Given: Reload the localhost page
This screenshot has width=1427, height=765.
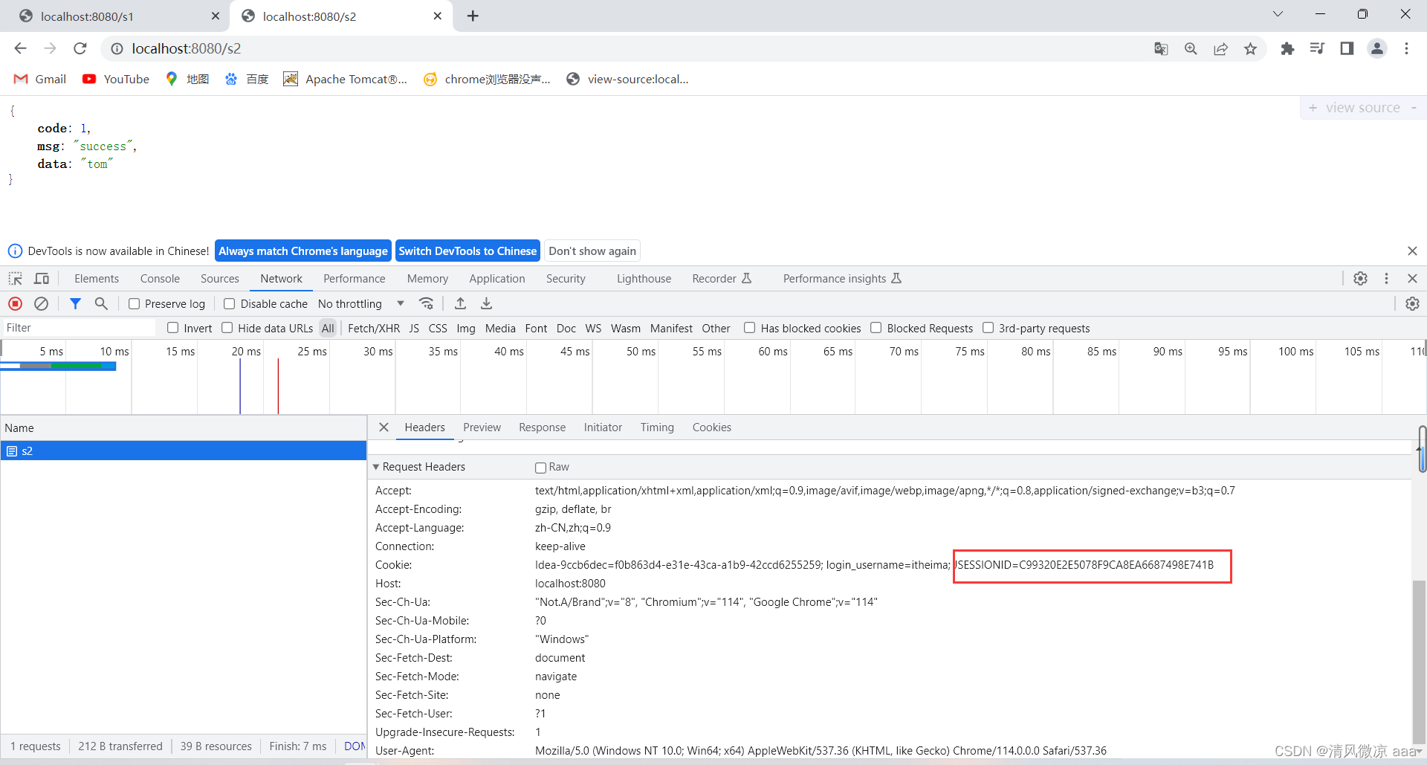Looking at the screenshot, I should (x=80, y=48).
